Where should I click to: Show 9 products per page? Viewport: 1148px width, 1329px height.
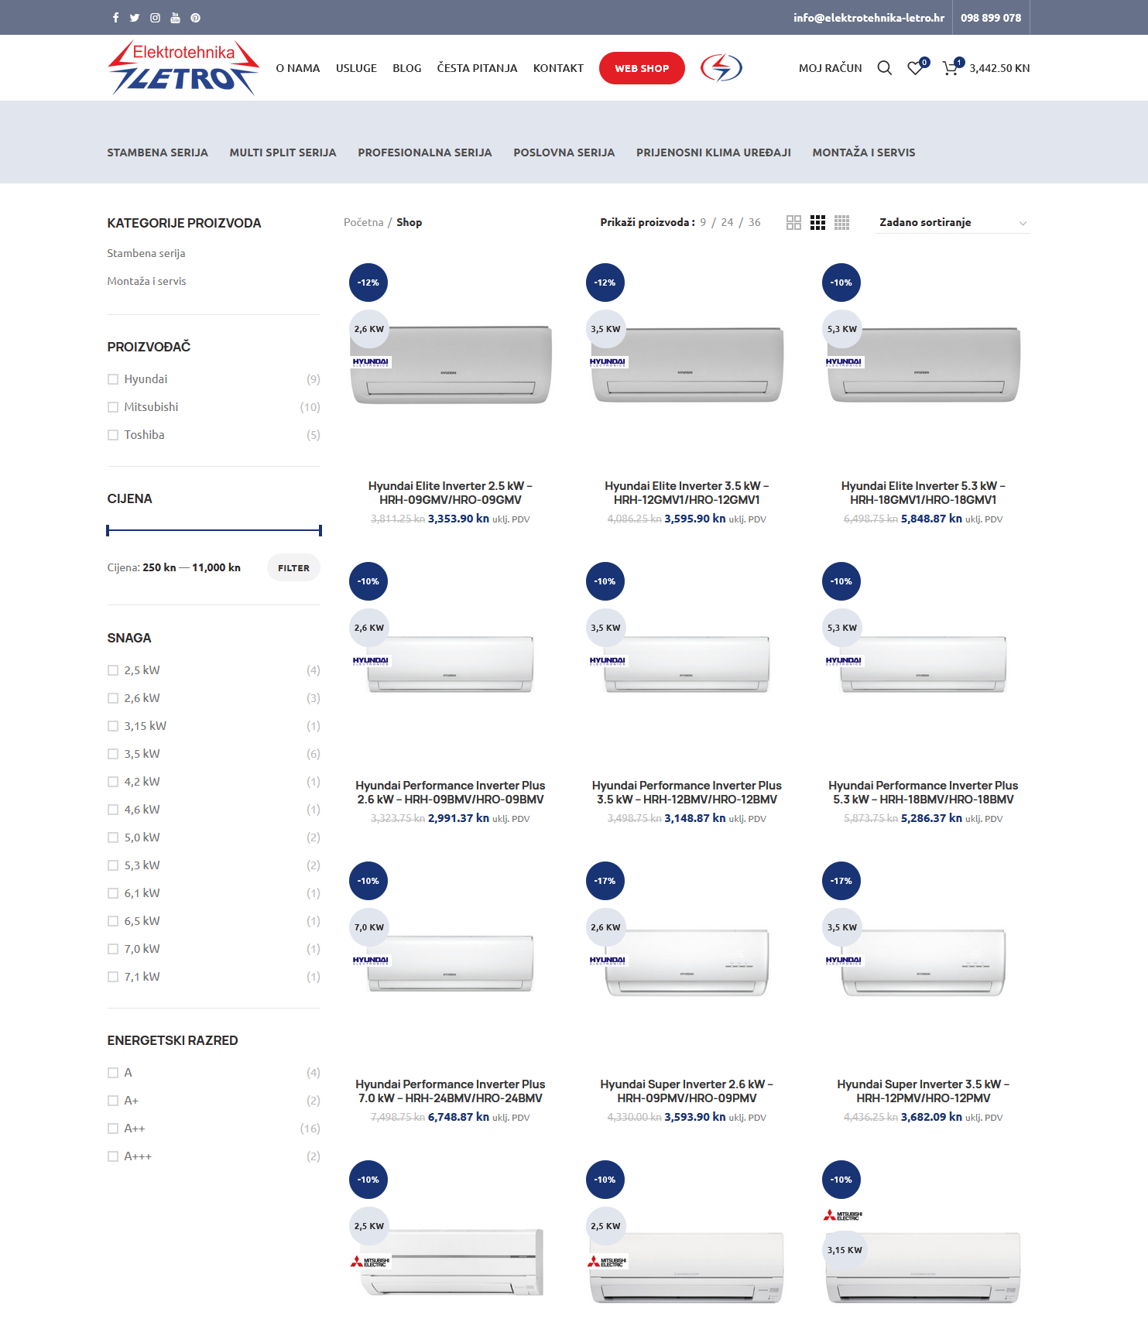703,222
